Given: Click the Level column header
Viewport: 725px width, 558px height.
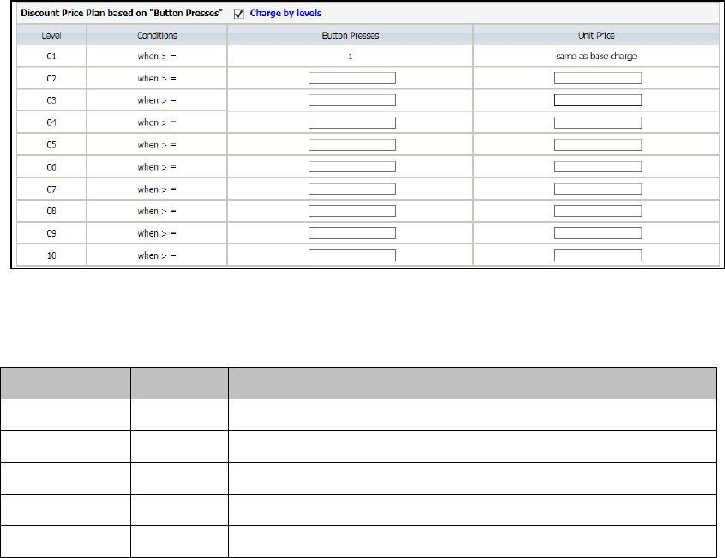Looking at the screenshot, I should (51, 35).
